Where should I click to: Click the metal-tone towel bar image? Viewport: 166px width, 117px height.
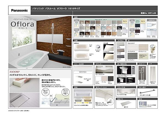tap(147, 91)
